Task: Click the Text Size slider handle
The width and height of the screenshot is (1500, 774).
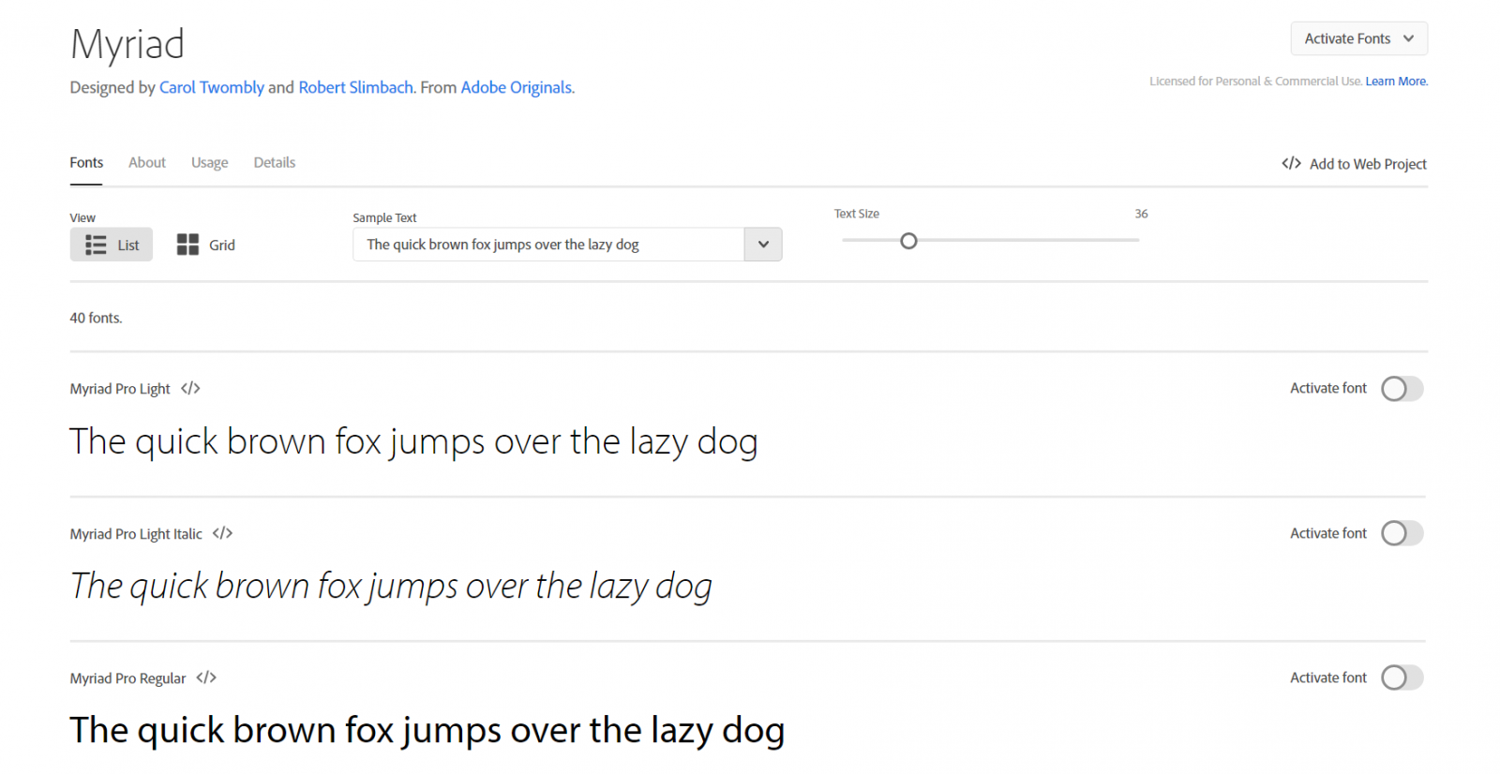Action: click(x=908, y=241)
